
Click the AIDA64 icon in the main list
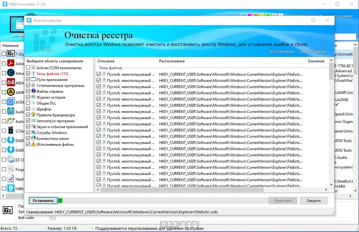[x=11, y=82]
